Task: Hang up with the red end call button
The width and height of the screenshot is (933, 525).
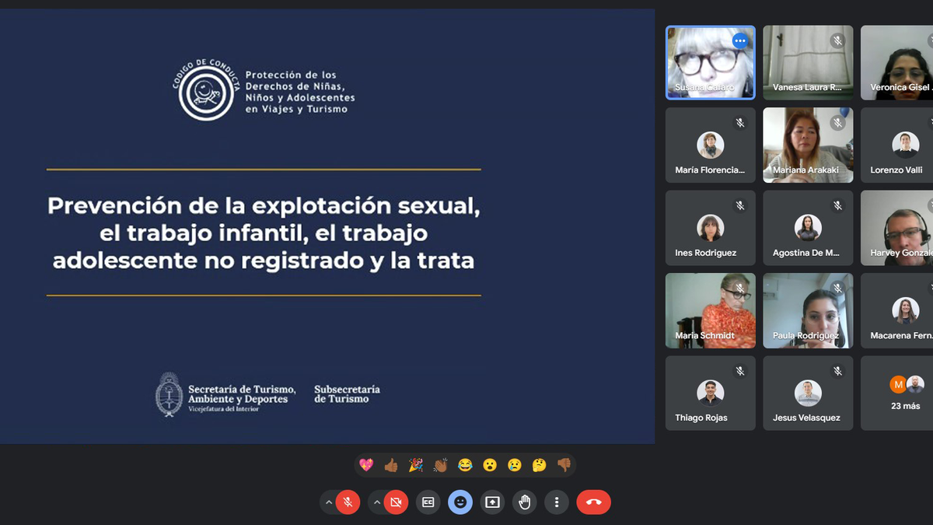Action: point(593,502)
